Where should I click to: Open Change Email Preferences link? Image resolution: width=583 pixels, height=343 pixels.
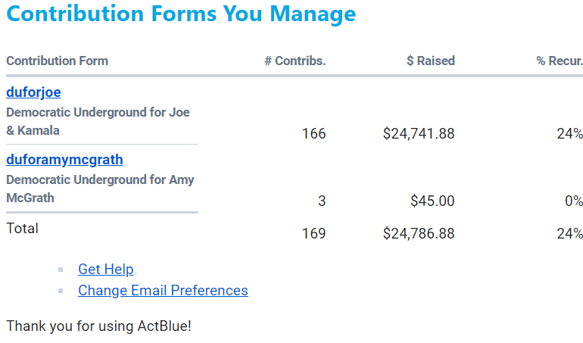click(x=163, y=291)
